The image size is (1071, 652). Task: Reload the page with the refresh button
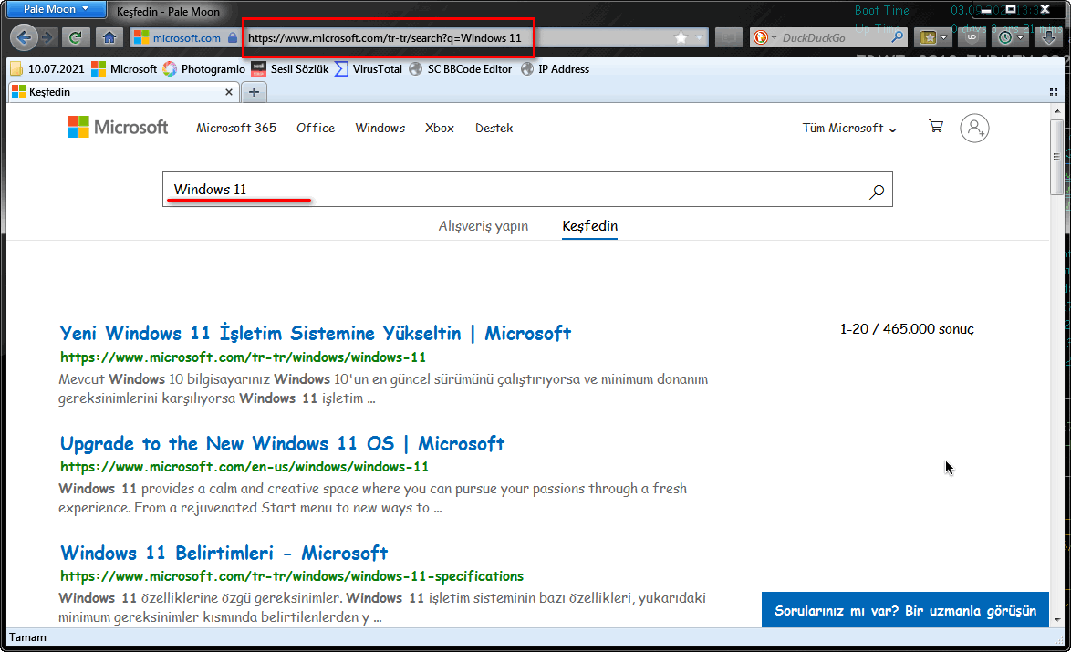click(x=76, y=37)
